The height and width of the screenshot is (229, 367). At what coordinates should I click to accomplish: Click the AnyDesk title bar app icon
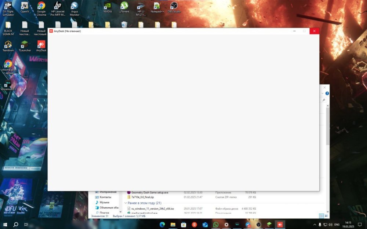51,31
